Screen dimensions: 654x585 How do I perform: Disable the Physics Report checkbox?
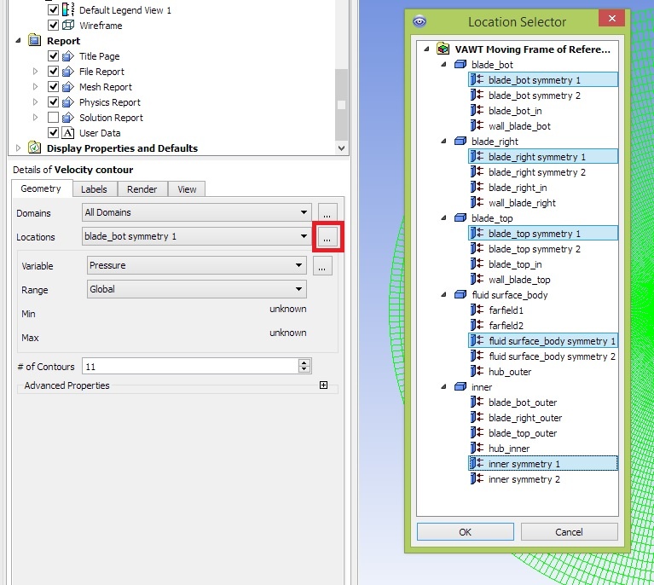[53, 102]
